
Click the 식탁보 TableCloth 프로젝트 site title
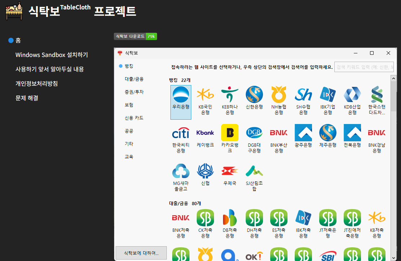pyautogui.click(x=82, y=11)
